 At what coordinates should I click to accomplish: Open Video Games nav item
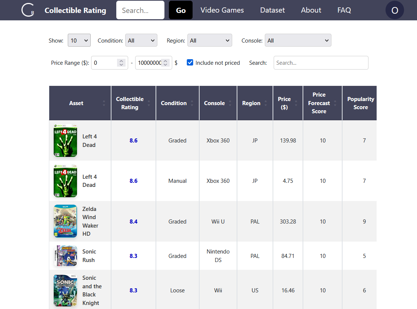[x=222, y=10]
